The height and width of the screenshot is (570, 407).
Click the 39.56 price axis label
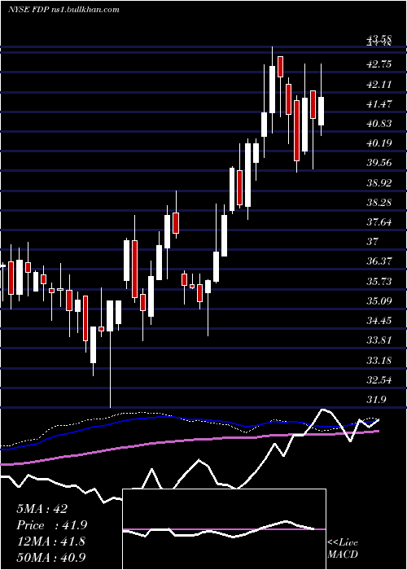click(379, 163)
